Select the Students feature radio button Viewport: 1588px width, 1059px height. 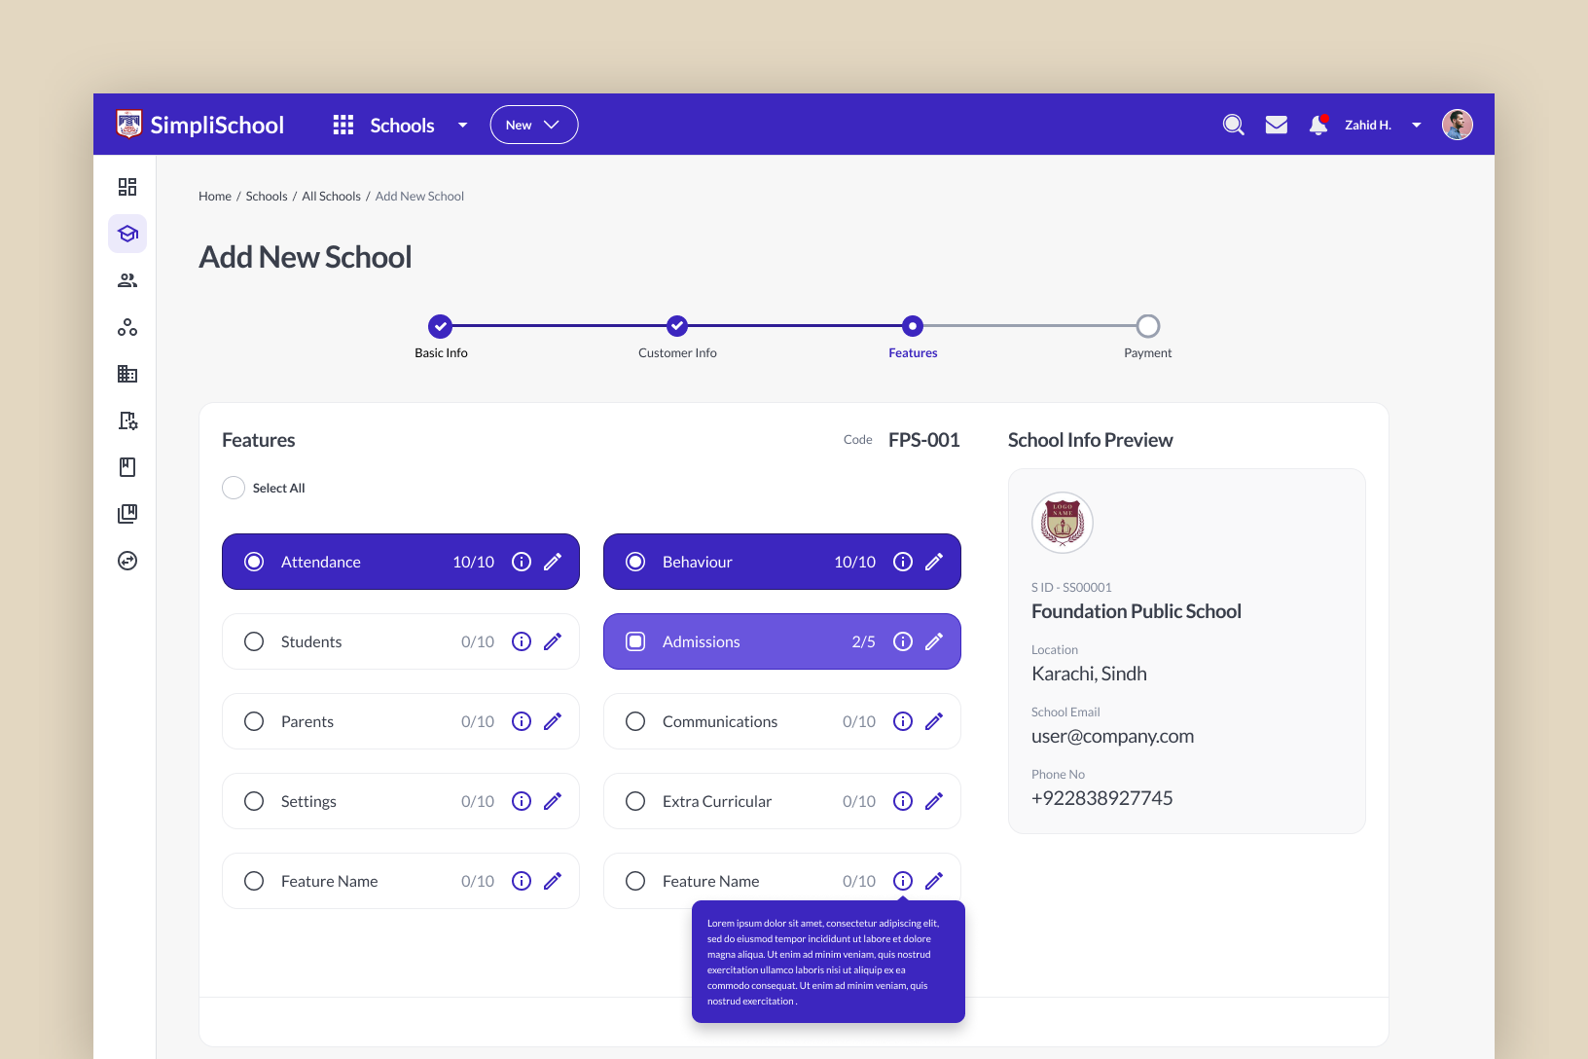pos(254,641)
